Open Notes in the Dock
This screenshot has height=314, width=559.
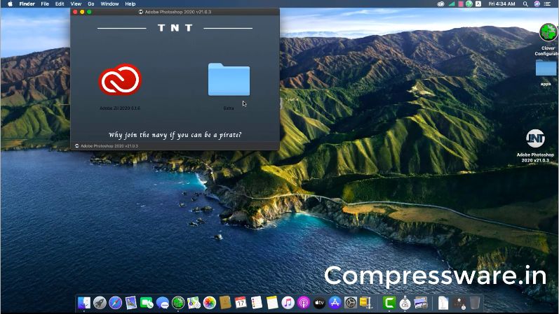pos(272,303)
